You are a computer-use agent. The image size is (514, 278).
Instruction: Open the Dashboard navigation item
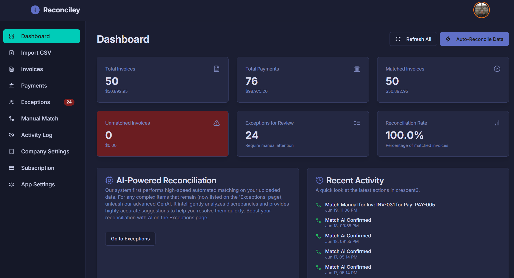pos(35,36)
